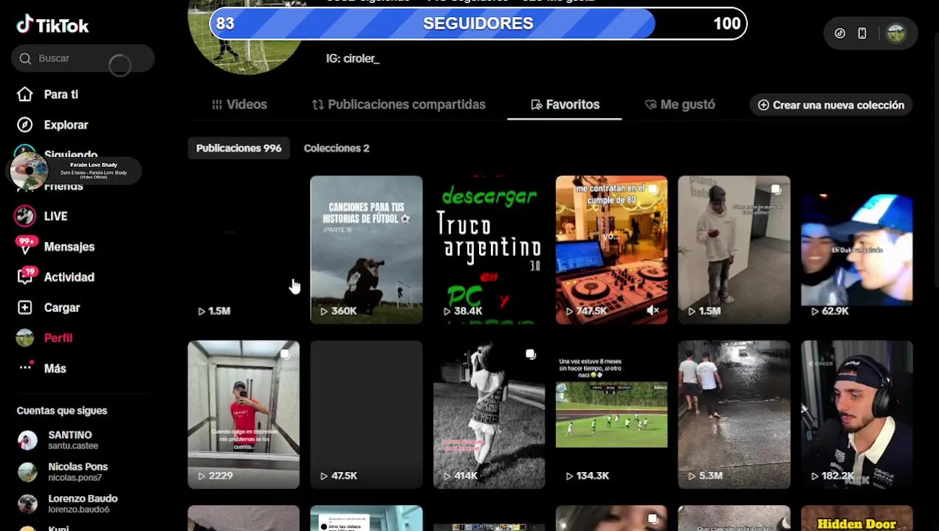939x531 pixels.
Task: Click Crear una nueva colección button
Action: 831,105
